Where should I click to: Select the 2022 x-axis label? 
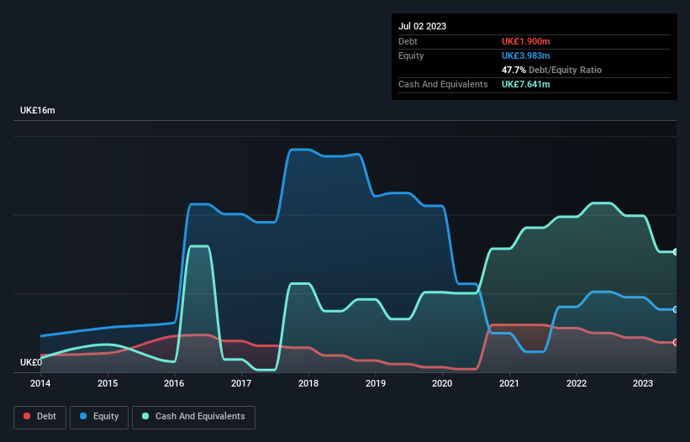(577, 383)
